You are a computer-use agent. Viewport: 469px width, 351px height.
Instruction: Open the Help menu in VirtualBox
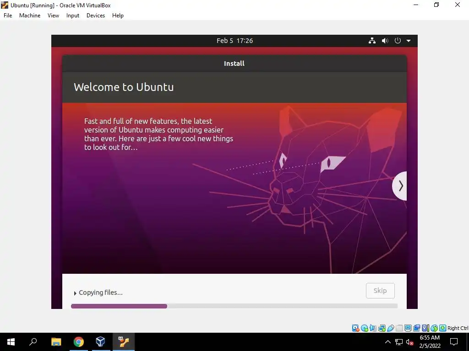(118, 16)
